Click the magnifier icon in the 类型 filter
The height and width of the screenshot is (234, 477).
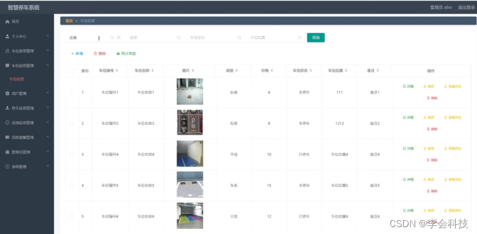click(179, 37)
